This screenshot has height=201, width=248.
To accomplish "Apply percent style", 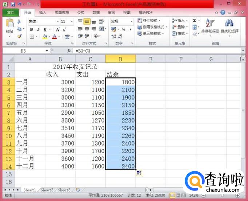I will (x=123, y=29).
